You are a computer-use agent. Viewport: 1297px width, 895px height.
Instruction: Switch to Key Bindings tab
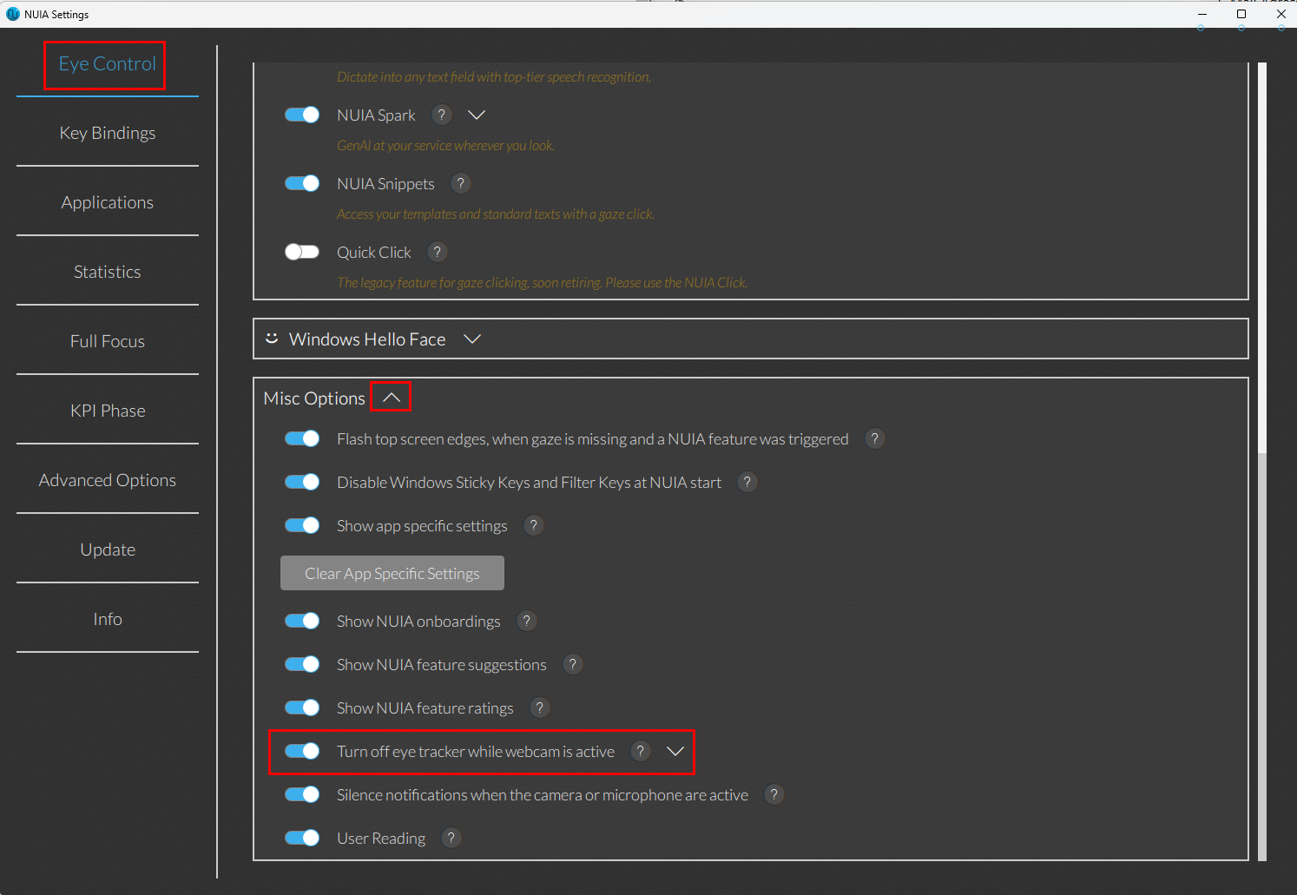coord(108,133)
